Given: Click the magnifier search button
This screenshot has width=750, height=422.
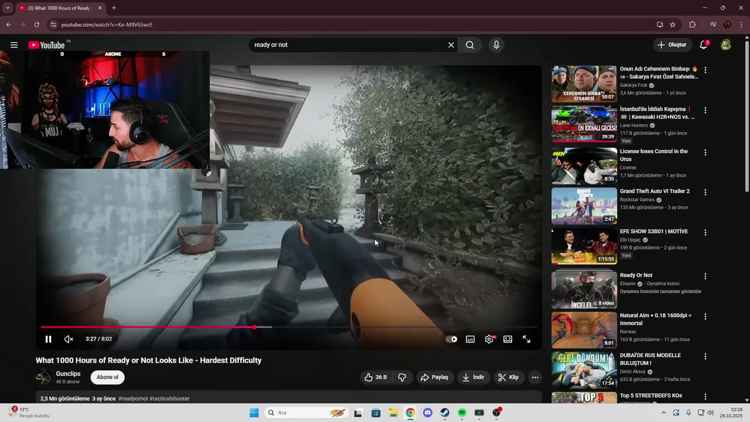Looking at the screenshot, I should (470, 45).
